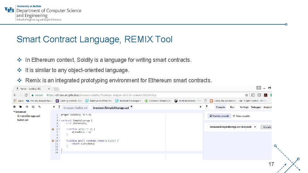Publish files to GitHub gist icon
Viewport: 308px width, 173px height.
coord(27,107)
